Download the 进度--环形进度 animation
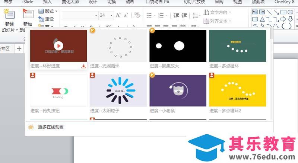Viewport: 298px width, 163px height. point(83,66)
